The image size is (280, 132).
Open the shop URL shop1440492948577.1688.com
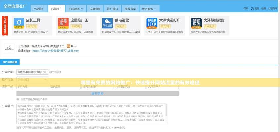coord(56,51)
